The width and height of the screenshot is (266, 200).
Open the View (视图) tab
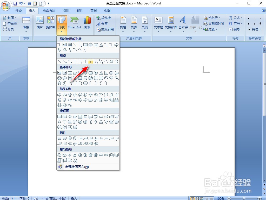107,10
